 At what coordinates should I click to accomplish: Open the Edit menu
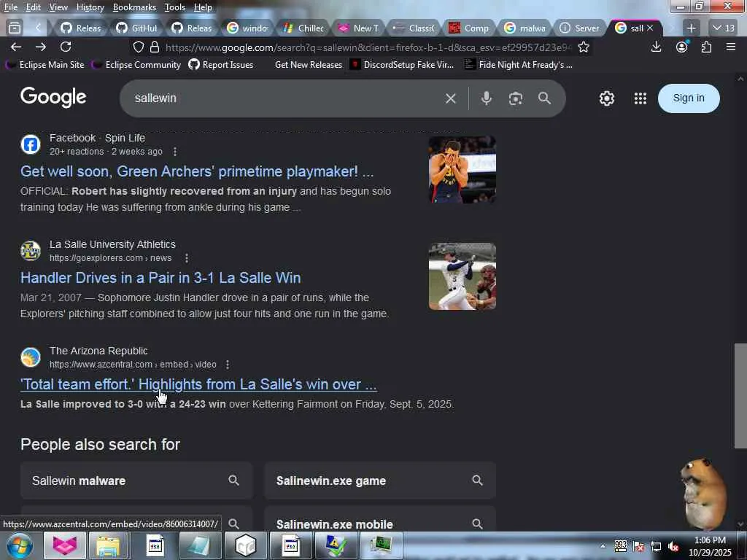tap(33, 7)
